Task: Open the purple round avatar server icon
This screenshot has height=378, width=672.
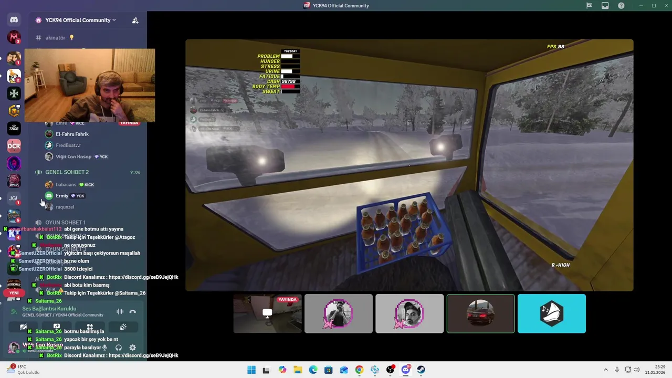Action: [x=14, y=163]
